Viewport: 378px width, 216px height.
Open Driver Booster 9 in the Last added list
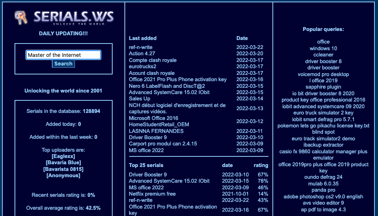[x=148, y=137]
